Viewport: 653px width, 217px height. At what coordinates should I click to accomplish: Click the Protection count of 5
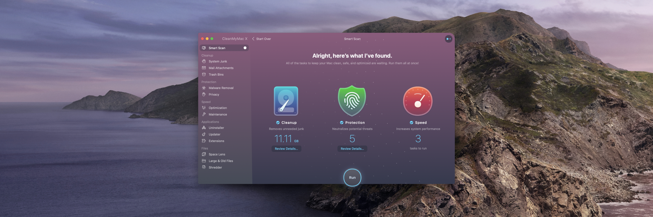[x=352, y=139]
